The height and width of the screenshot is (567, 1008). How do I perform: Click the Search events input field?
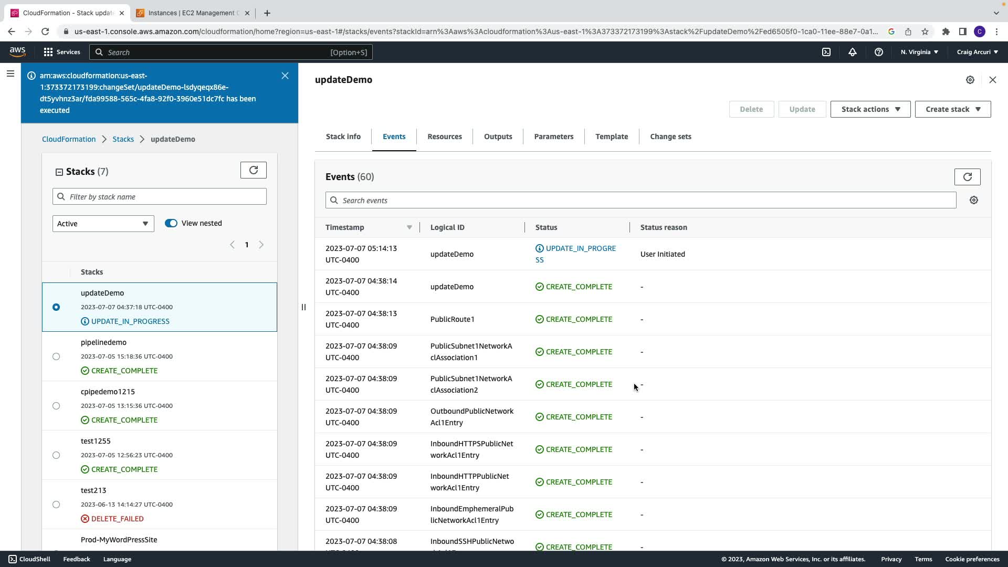640,201
